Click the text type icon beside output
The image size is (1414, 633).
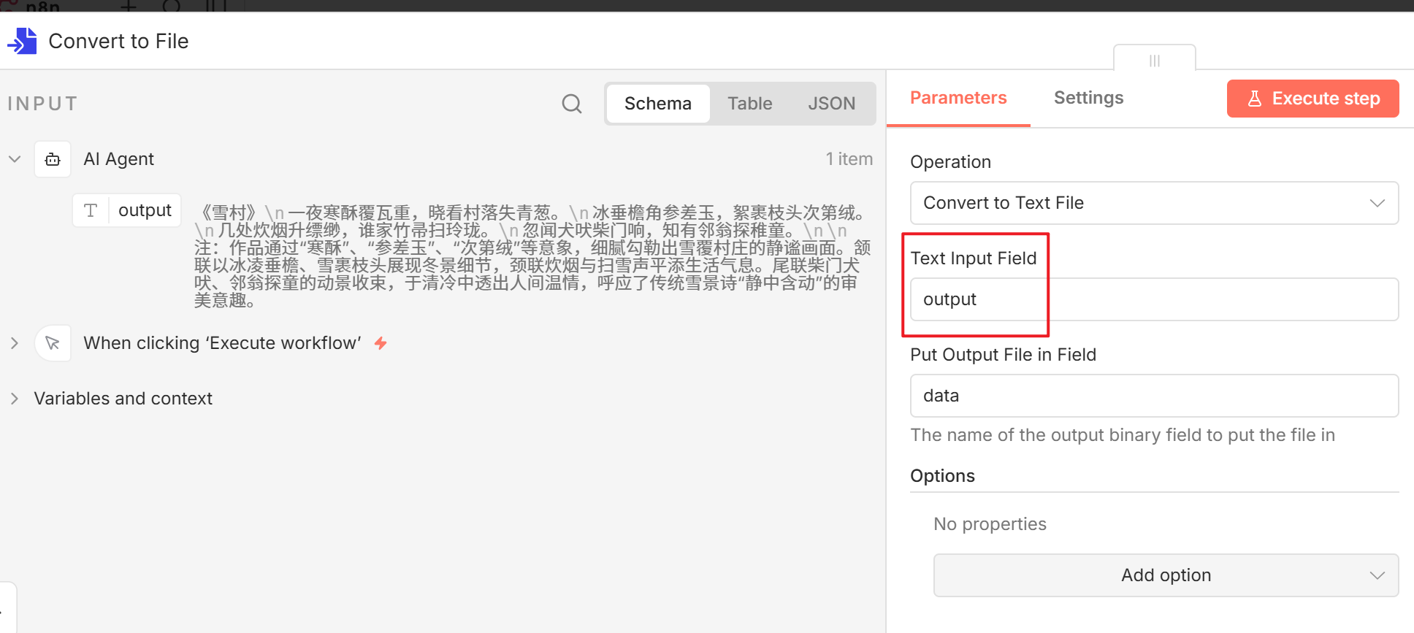pos(91,211)
